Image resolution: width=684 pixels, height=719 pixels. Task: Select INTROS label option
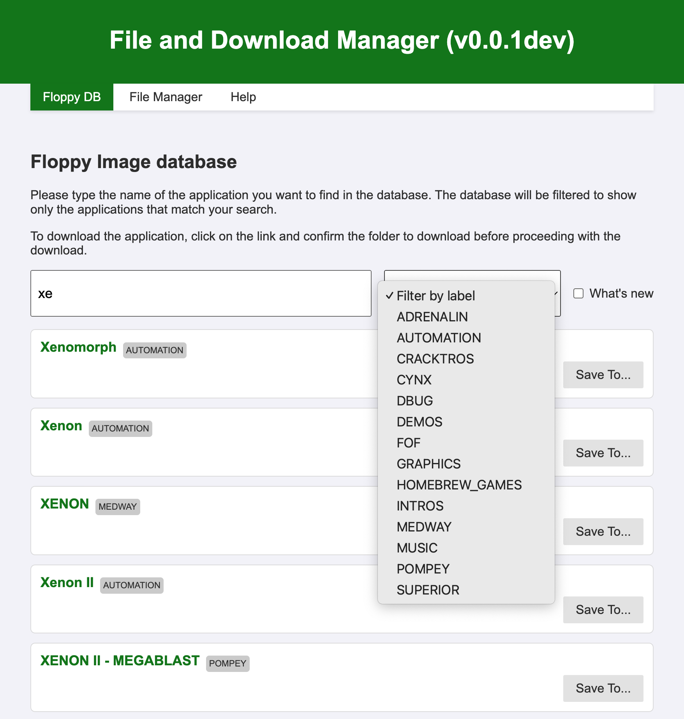466,506
